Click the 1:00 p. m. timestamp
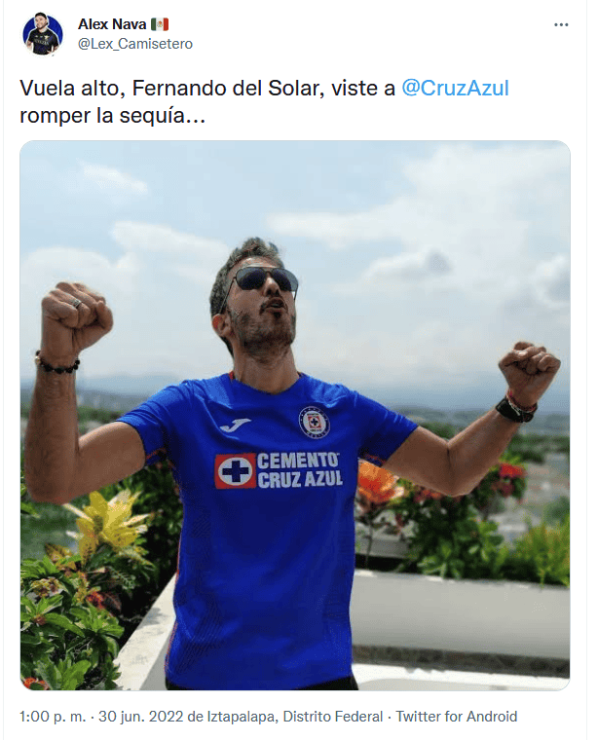 tap(53, 717)
